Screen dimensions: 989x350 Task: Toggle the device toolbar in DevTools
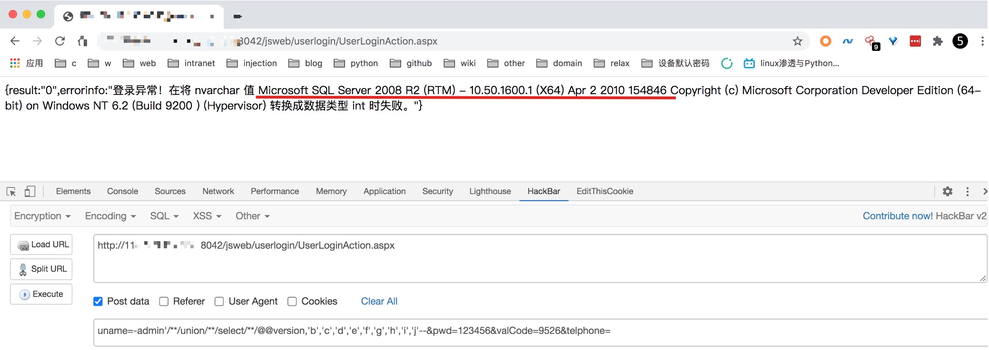click(x=30, y=192)
